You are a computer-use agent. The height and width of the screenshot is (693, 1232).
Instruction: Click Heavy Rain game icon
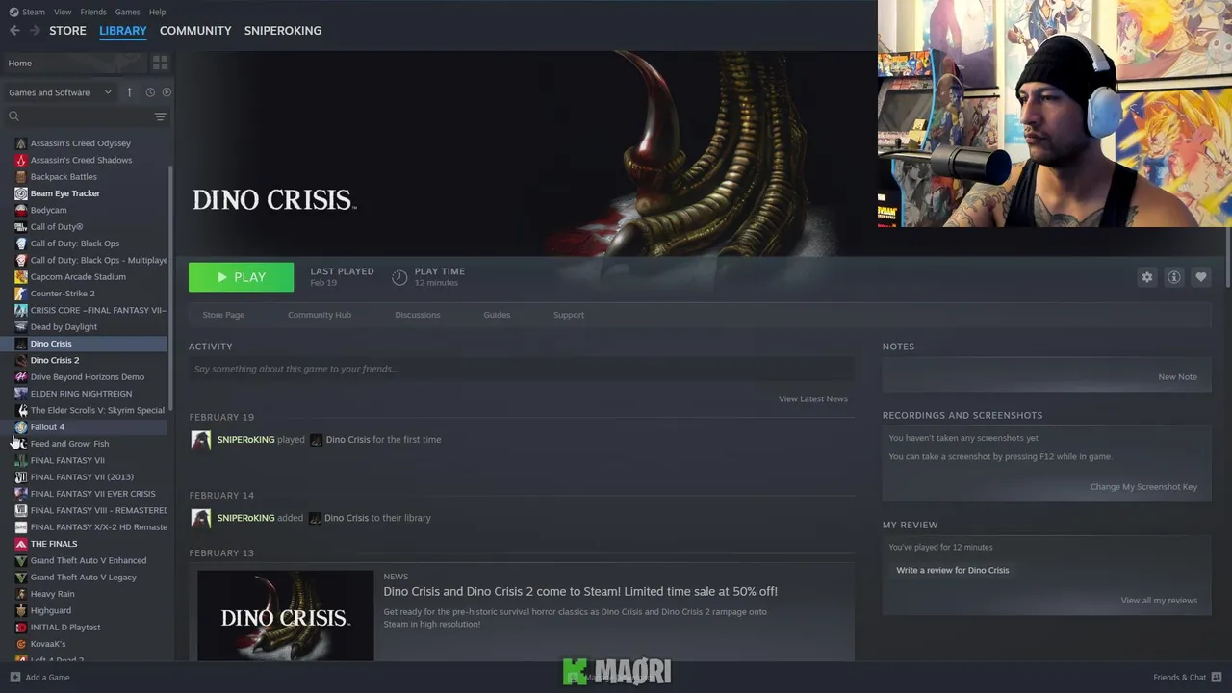(21, 594)
